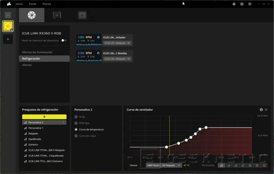This screenshot has height=174, width=274.
Task: Select the Curva de temperatura radio option
Action: click(x=76, y=129)
